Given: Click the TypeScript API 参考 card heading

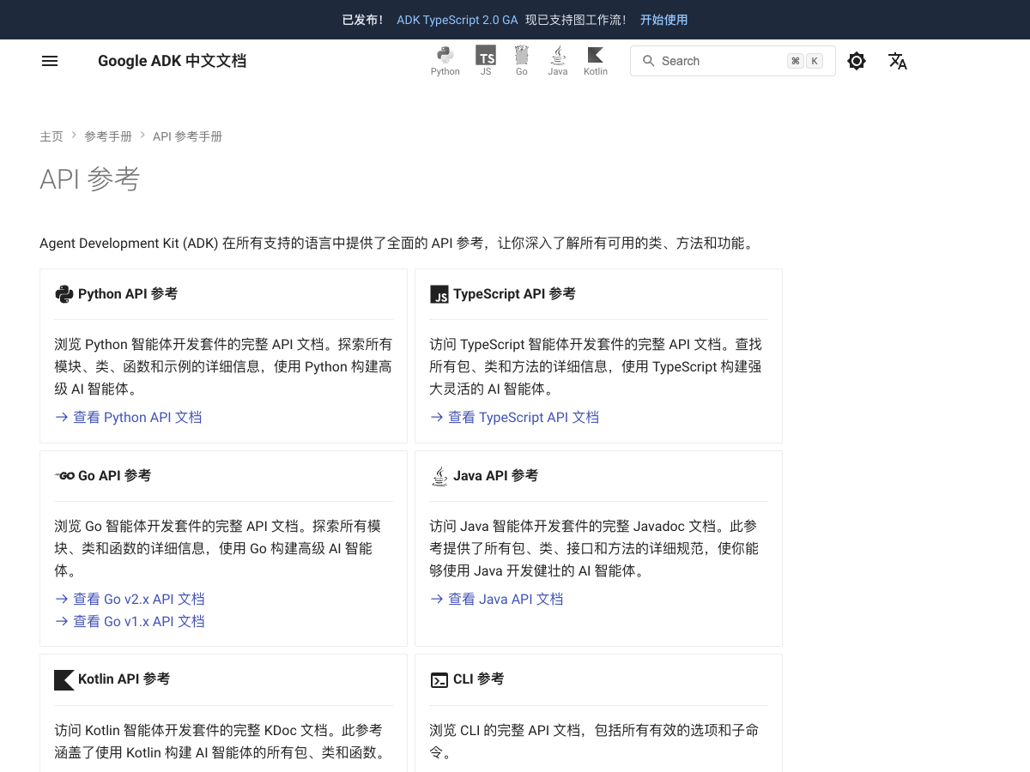Looking at the screenshot, I should click(514, 294).
